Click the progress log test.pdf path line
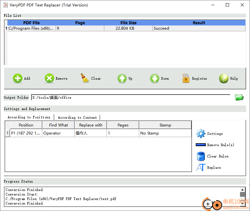Viewport: 250px width, 211px height. [x=61, y=199]
